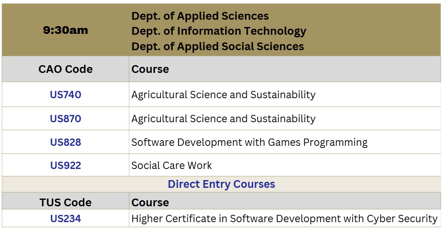The height and width of the screenshot is (229, 444).
Task: Select Agricultural Science and Sustainability for US740
Action: (x=223, y=95)
